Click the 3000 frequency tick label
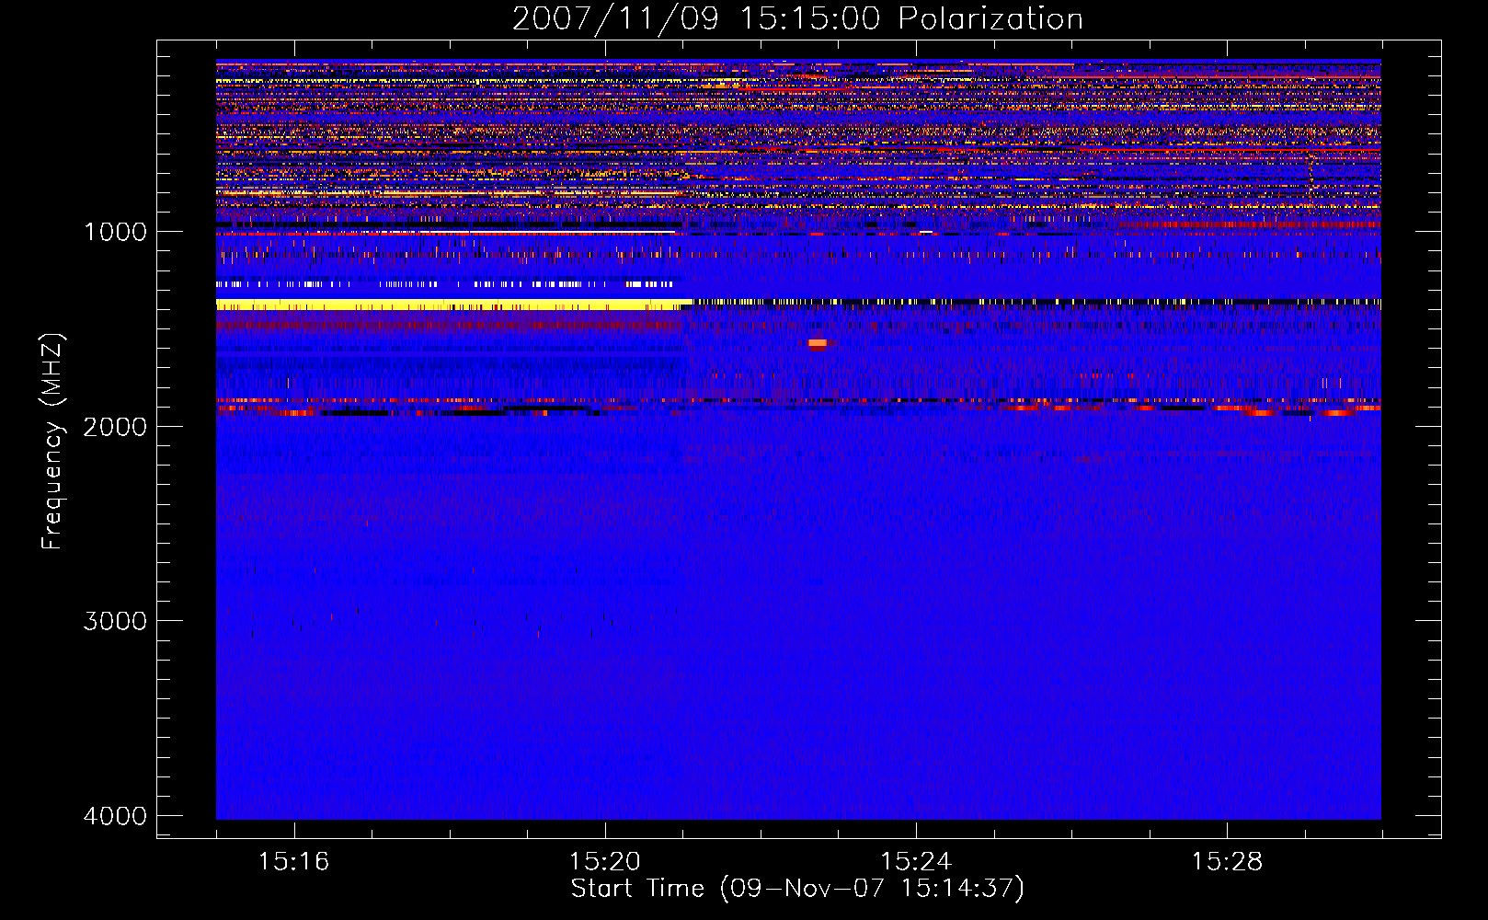Screen dimensions: 1488x920 point(115,621)
